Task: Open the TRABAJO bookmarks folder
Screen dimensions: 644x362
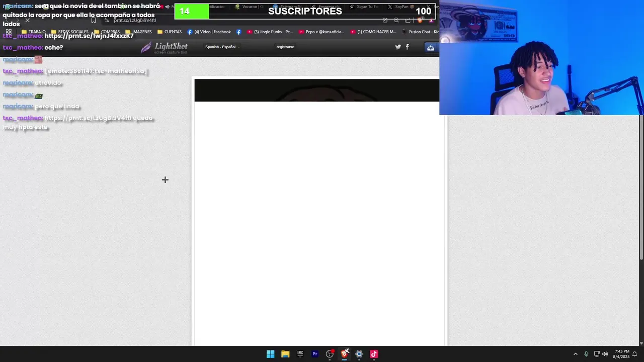Action: [34, 32]
